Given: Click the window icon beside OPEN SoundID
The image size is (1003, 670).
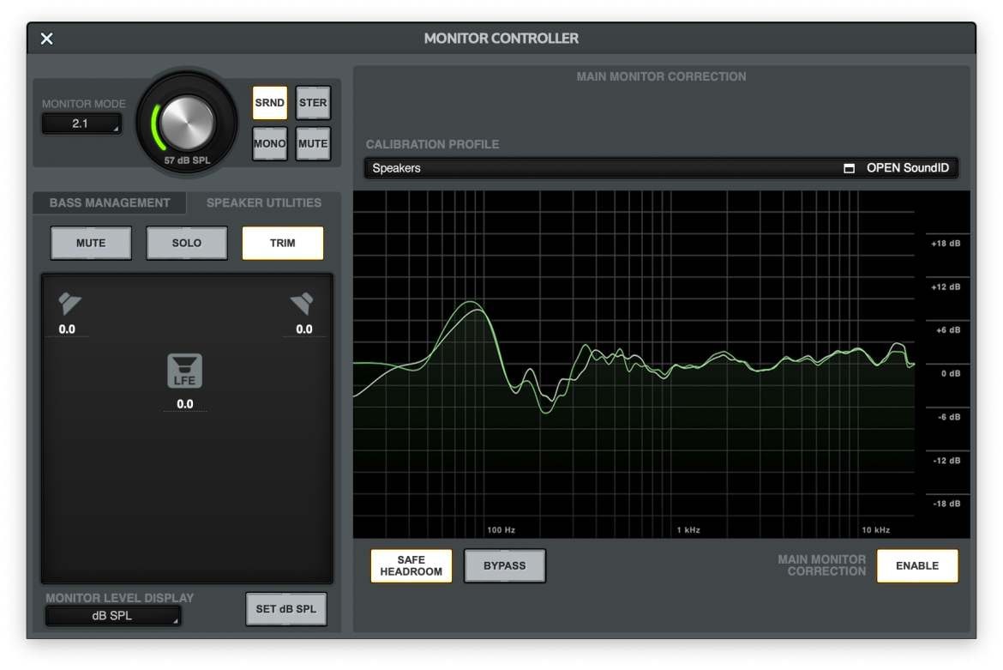Looking at the screenshot, I should pyautogui.click(x=849, y=168).
